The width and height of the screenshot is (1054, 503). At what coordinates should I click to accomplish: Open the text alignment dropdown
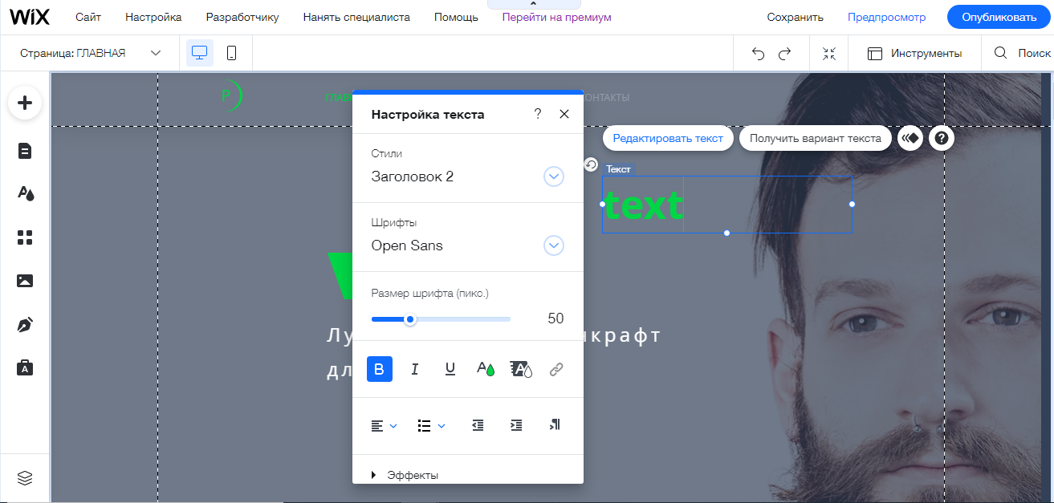click(x=384, y=426)
